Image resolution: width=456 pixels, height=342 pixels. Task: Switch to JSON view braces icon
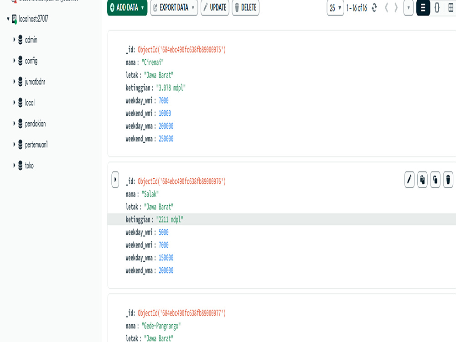[437, 8]
